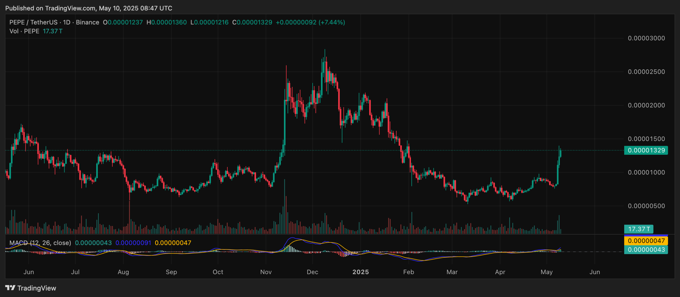Click the Nov label on time axis
680x297 pixels.
click(x=266, y=272)
